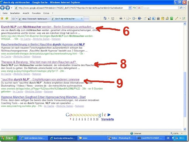Expand the Print options dropdown arrow

point(124,18)
